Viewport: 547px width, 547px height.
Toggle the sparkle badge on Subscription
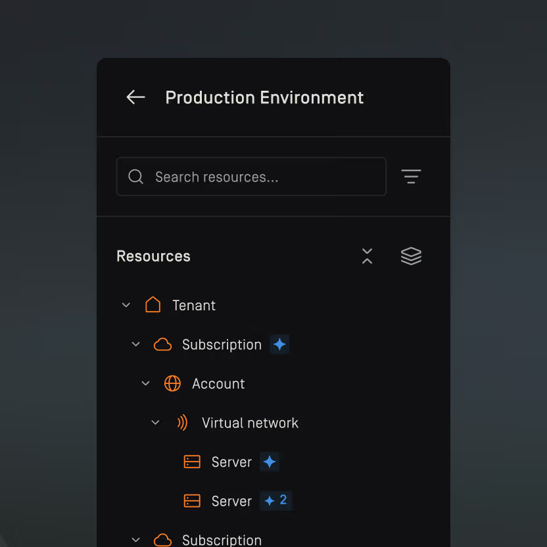[279, 344]
